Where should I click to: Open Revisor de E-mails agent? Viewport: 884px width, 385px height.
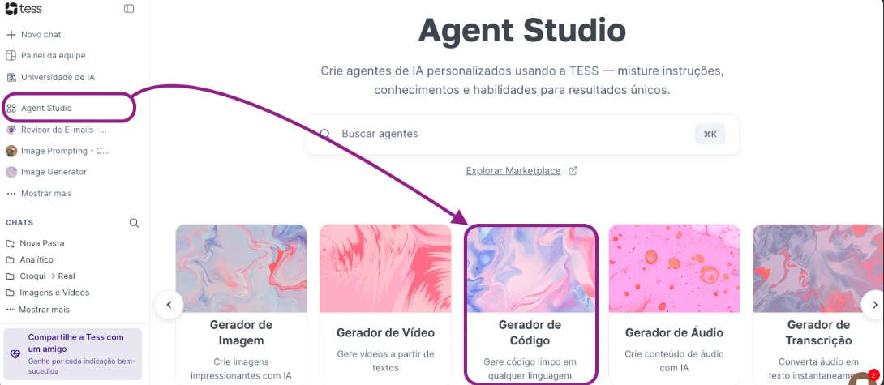57,130
